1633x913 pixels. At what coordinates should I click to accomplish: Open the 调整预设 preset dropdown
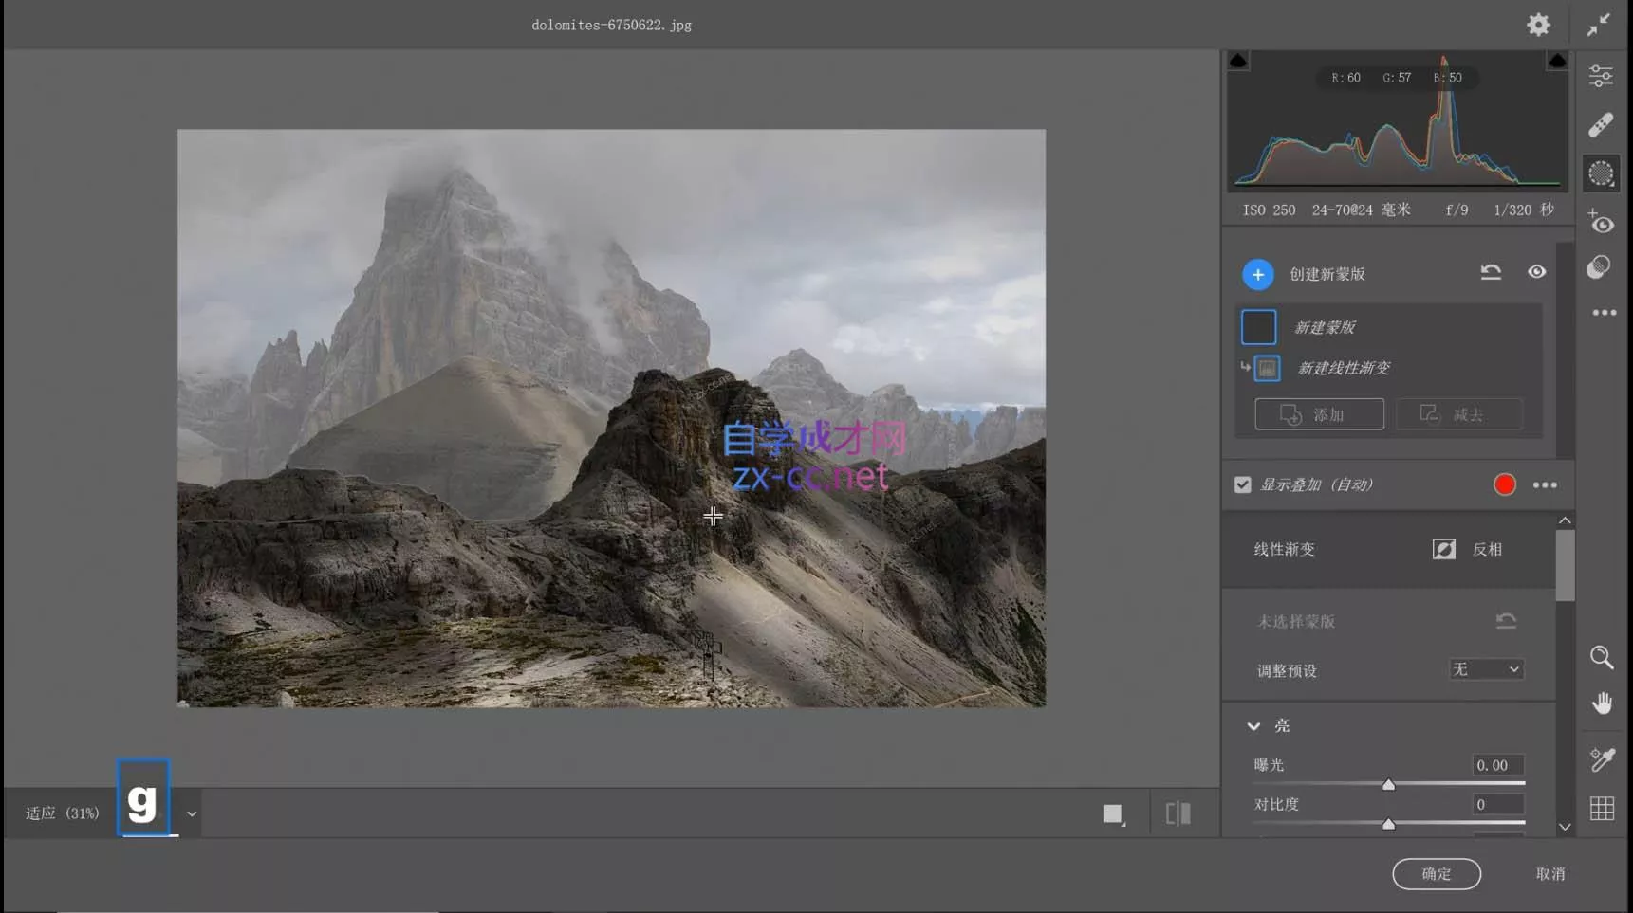[1486, 669]
